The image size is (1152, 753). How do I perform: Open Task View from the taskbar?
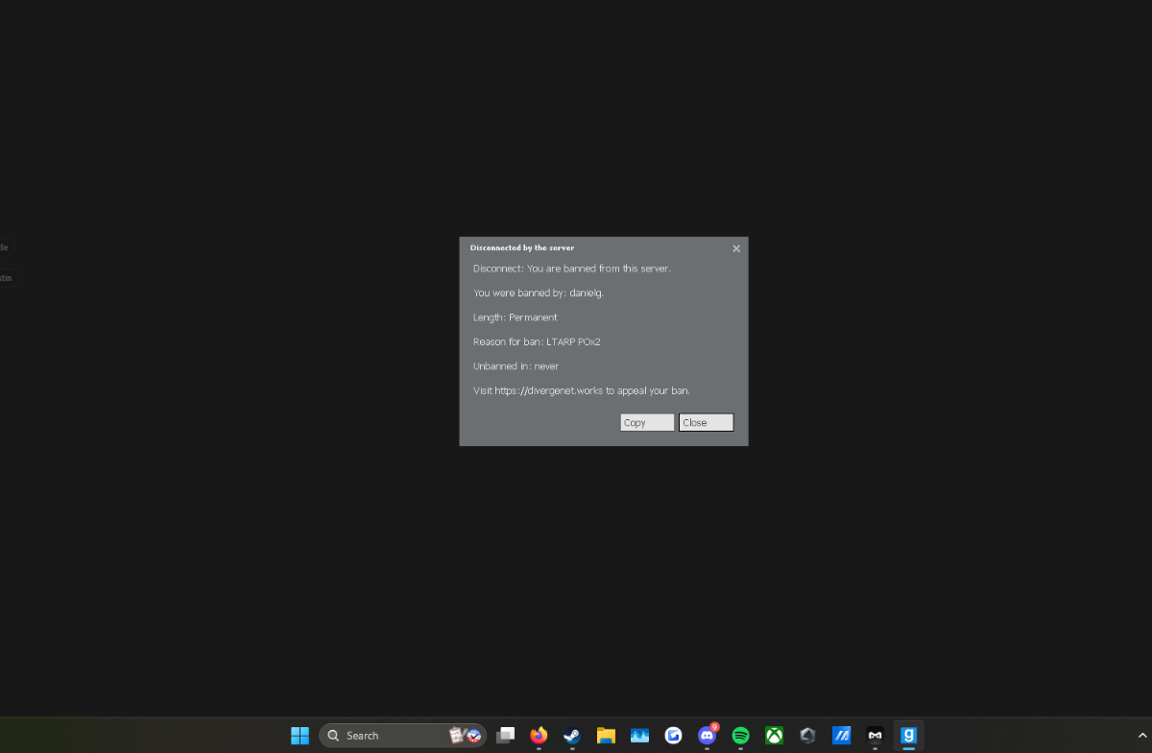pos(506,736)
